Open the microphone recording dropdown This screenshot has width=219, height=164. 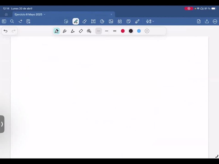pos(150,21)
